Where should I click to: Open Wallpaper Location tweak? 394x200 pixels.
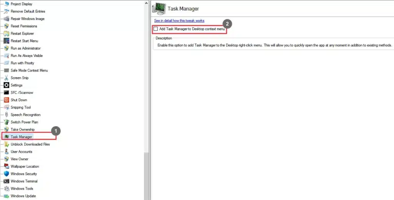coord(25,166)
